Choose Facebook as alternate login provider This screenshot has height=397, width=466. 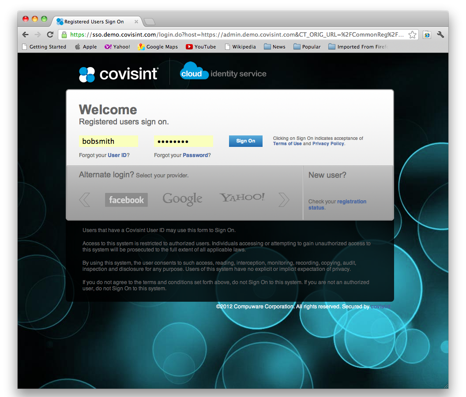[x=126, y=200]
